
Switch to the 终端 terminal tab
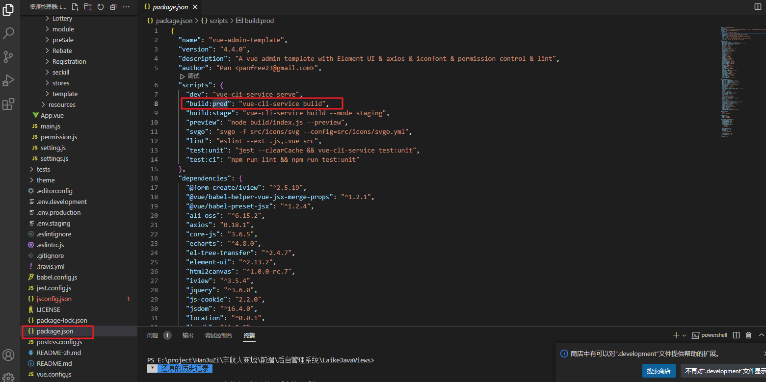click(x=249, y=335)
